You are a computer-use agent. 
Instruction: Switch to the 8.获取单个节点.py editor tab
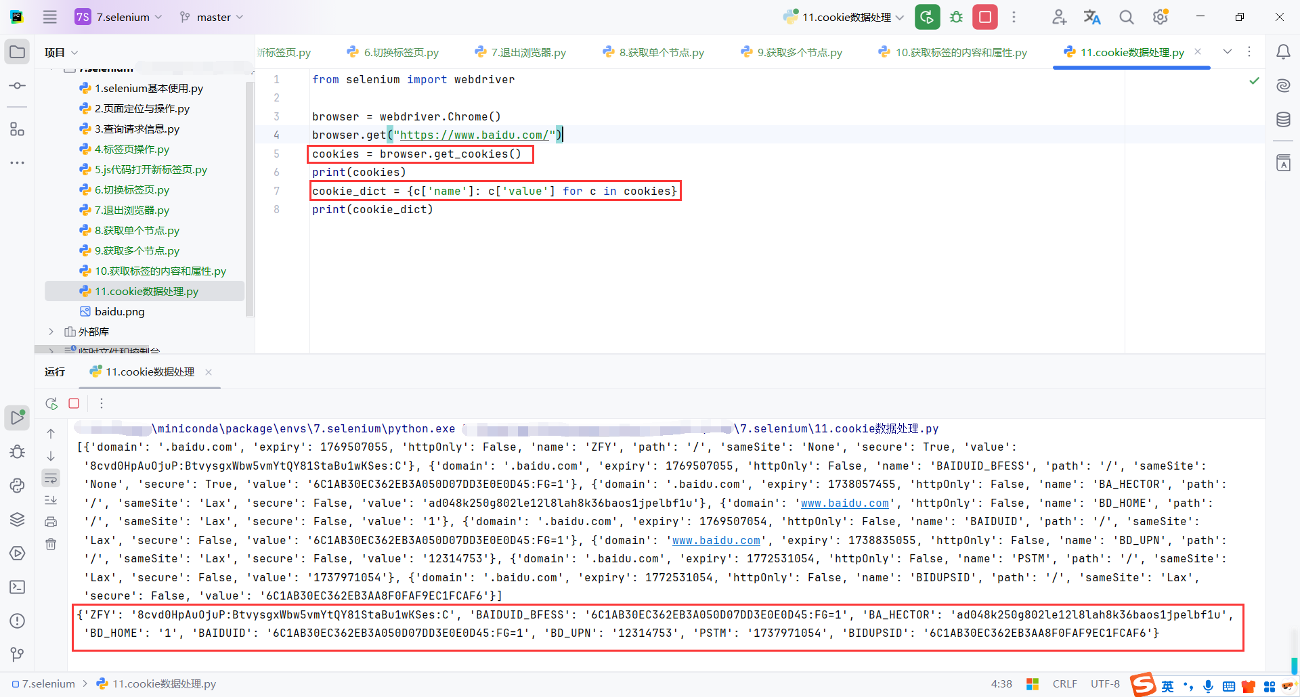[653, 52]
